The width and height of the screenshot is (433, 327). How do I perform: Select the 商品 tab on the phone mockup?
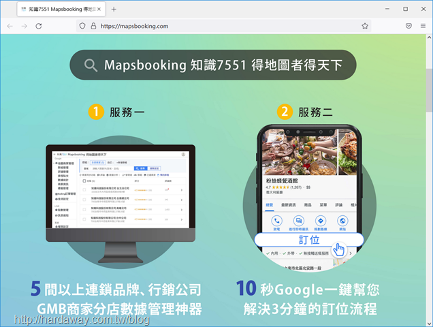click(x=308, y=205)
